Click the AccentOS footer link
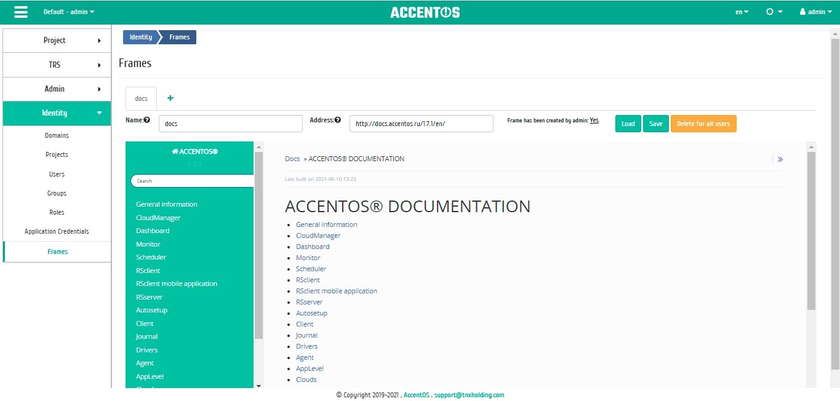This screenshot has height=401, width=840. (417, 395)
